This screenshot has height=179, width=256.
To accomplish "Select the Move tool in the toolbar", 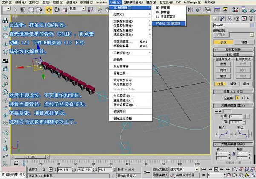I will click(49, 10).
